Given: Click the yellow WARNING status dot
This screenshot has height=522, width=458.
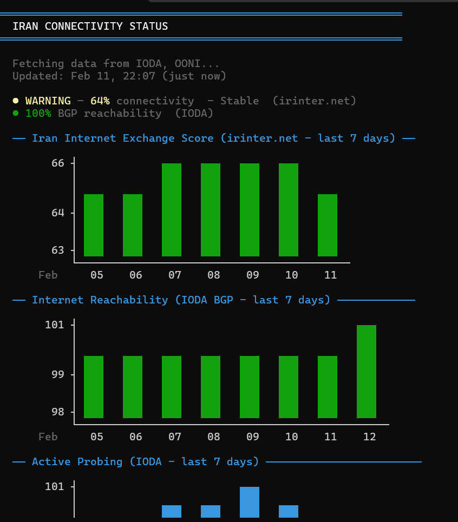Looking at the screenshot, I should 16,101.
